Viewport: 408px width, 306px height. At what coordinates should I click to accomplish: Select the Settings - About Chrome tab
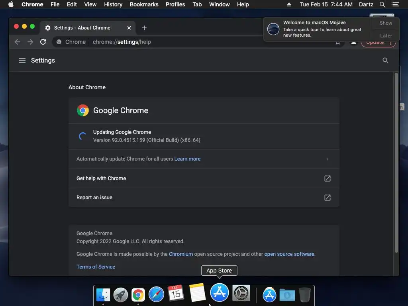point(82,28)
